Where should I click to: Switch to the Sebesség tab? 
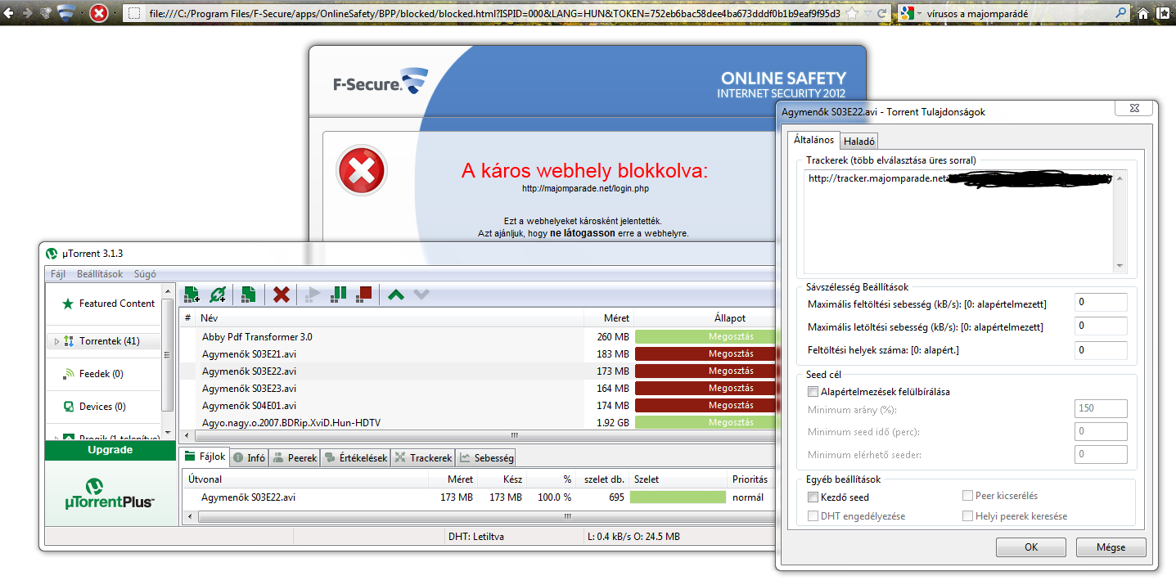coord(486,458)
